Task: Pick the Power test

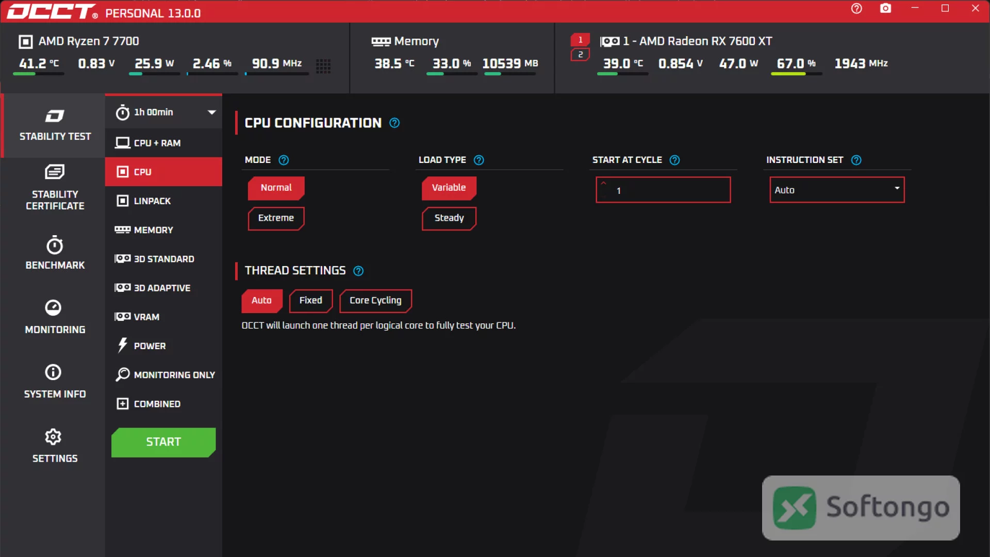Action: pos(163,346)
